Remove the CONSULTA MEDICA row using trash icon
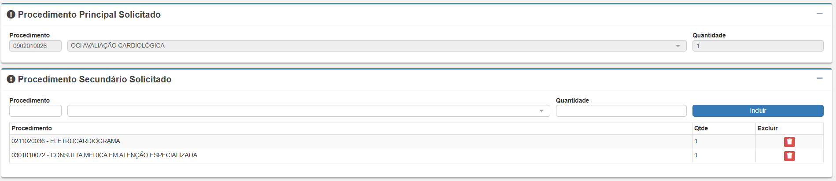 [x=789, y=156]
